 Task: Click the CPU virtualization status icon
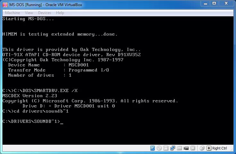193,148
